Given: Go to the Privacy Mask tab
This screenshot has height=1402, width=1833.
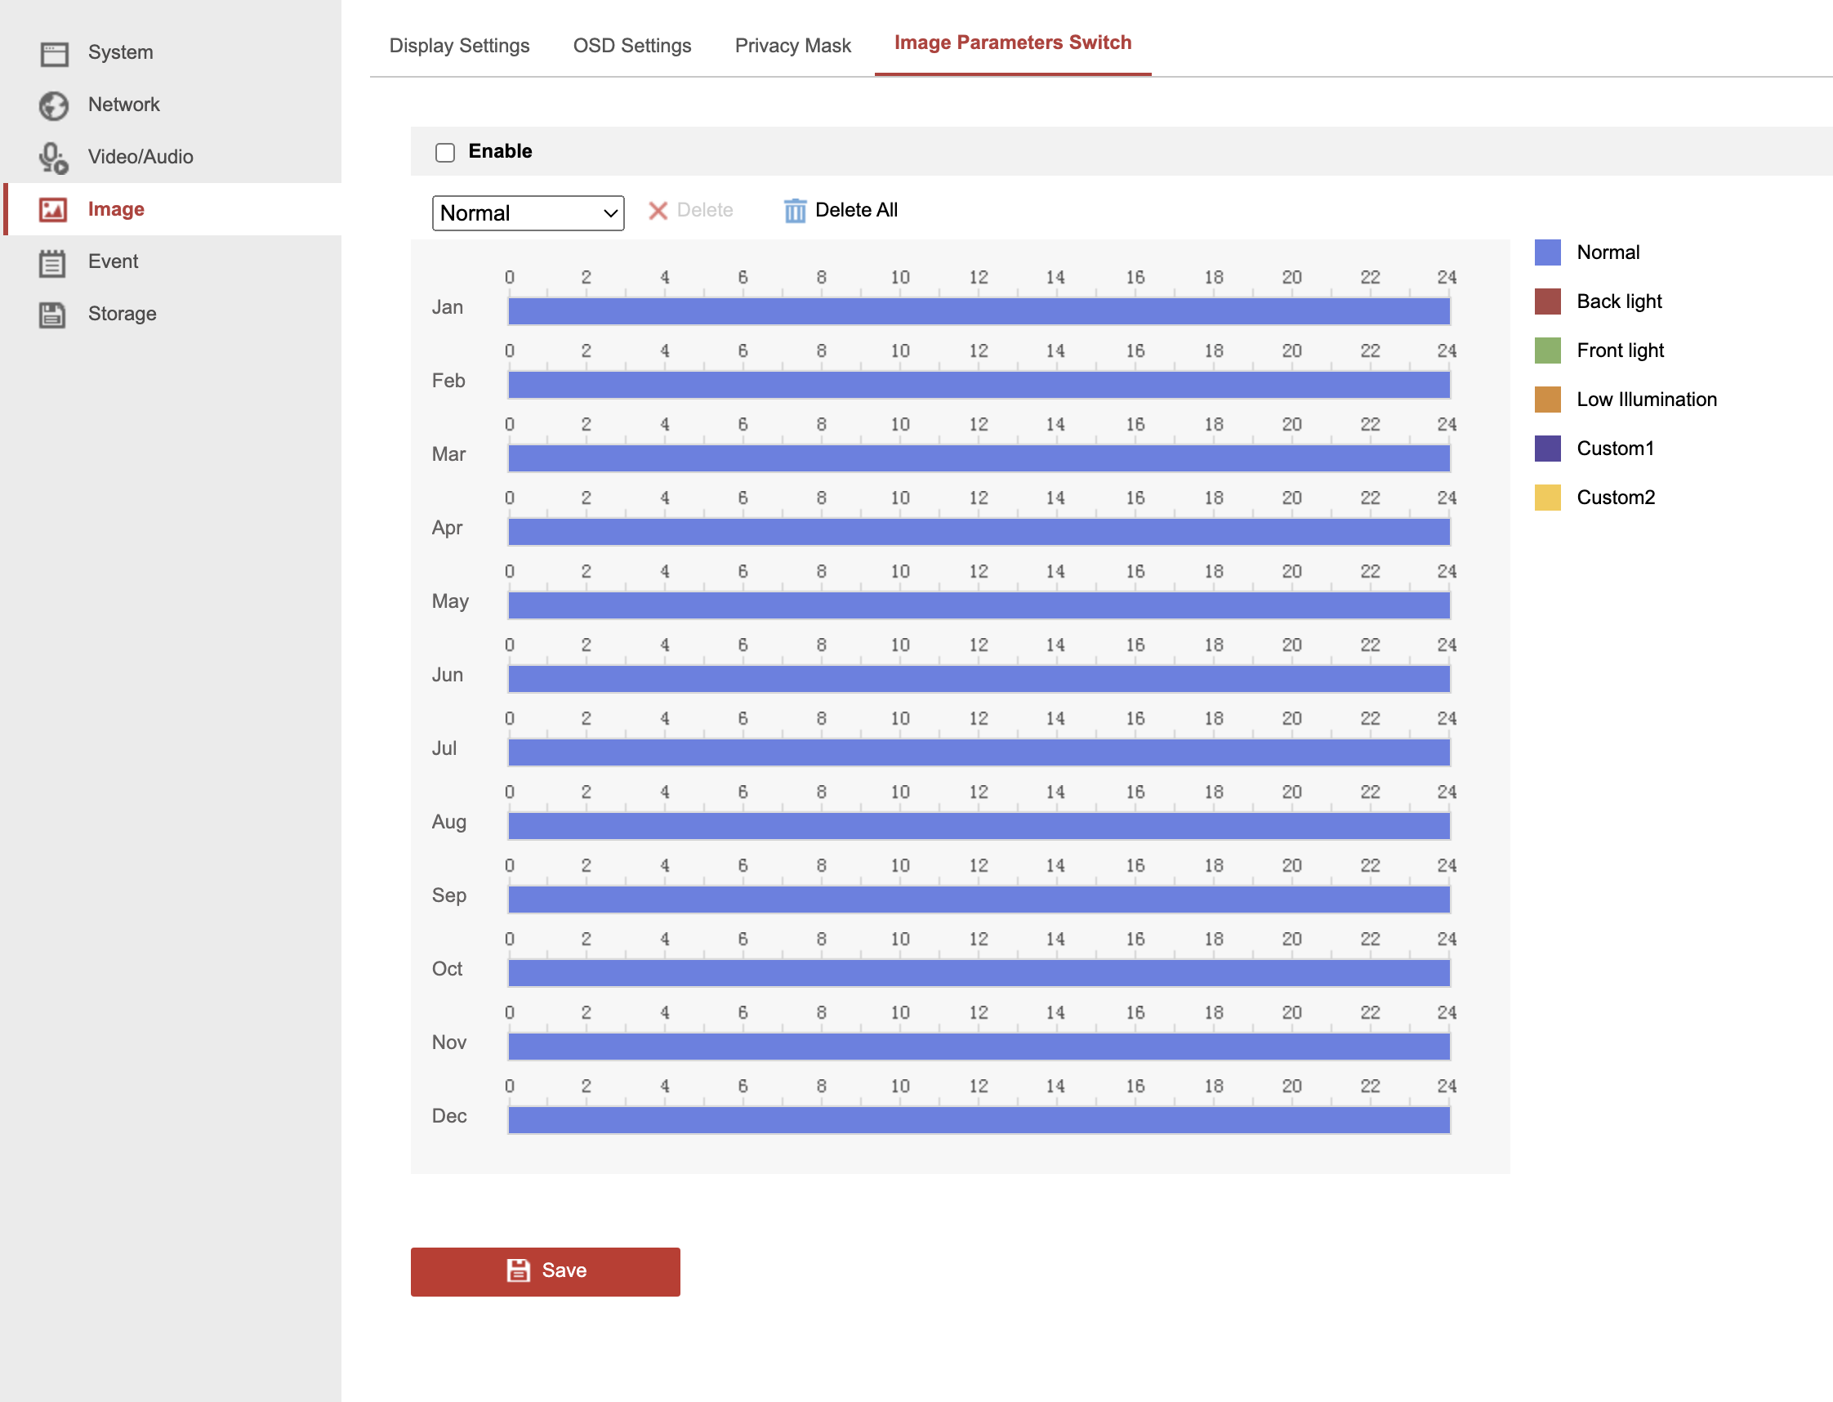Looking at the screenshot, I should (792, 46).
